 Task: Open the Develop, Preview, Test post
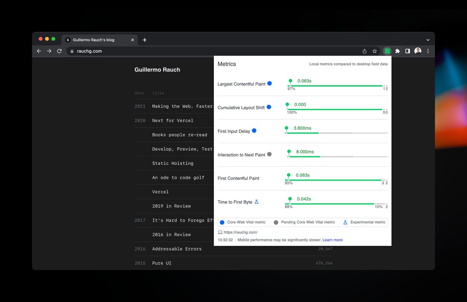pos(182,149)
